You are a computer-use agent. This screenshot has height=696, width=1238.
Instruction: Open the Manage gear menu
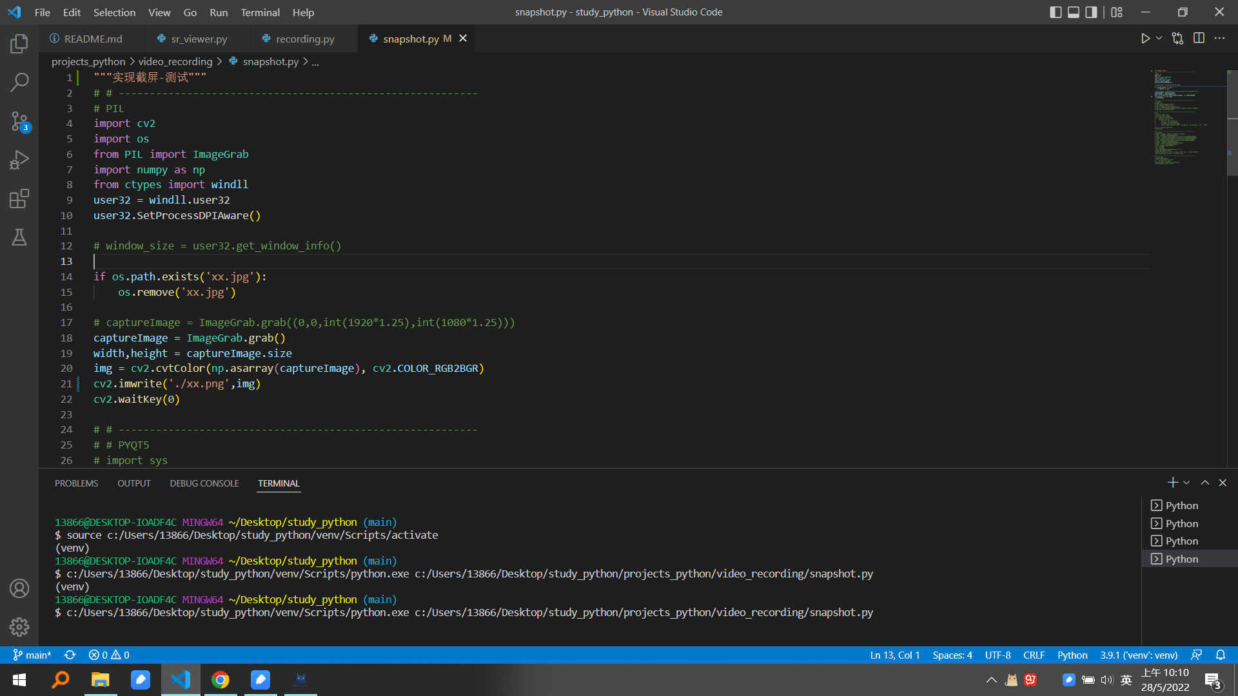point(19,626)
